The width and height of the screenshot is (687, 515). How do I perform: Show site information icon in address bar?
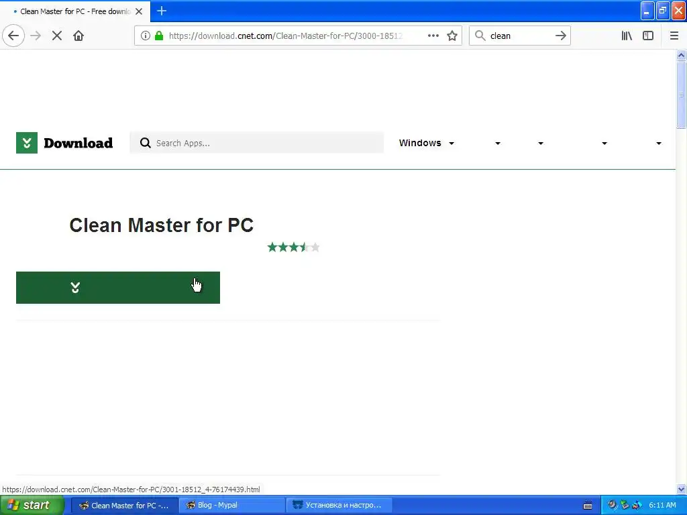(146, 36)
